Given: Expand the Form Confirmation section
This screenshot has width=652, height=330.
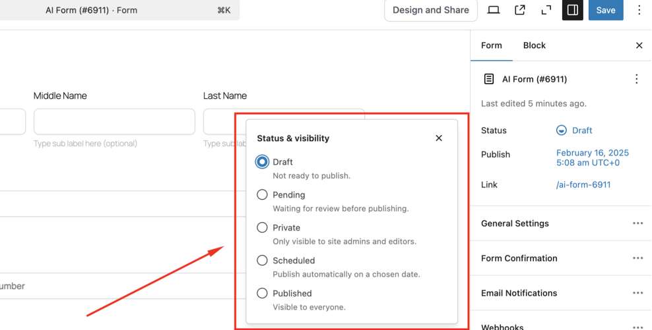Looking at the screenshot, I should tap(561, 258).
